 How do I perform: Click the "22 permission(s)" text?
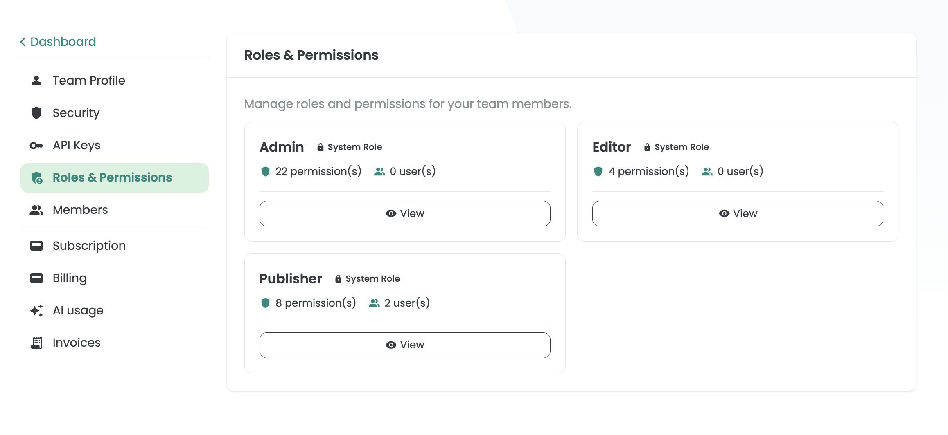coord(318,171)
